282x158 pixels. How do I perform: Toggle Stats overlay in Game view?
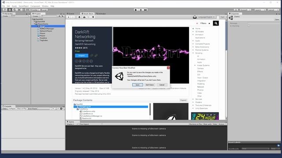coord(215,124)
